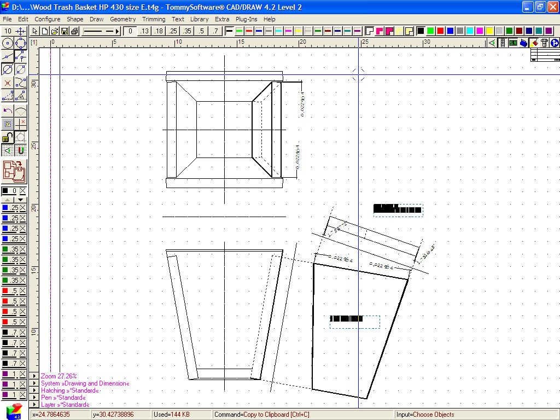This screenshot has height=420, width=560.
Task: Open the Geometry menu
Action: 123,19
